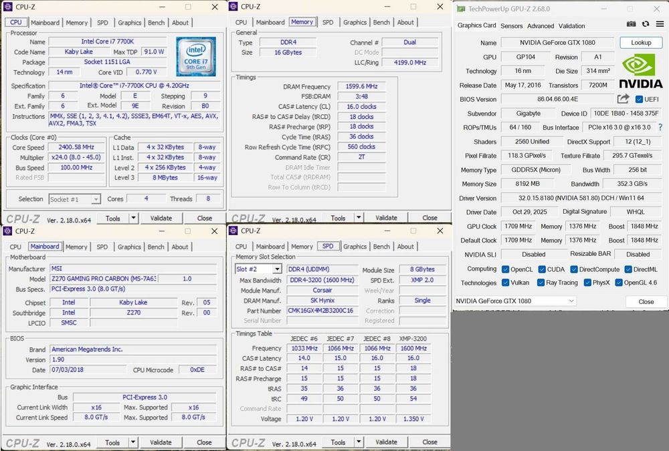Screen dimensions: 669x451
Task: Click the processor name 'Intel Core i7 7700K'
Action: point(108,41)
